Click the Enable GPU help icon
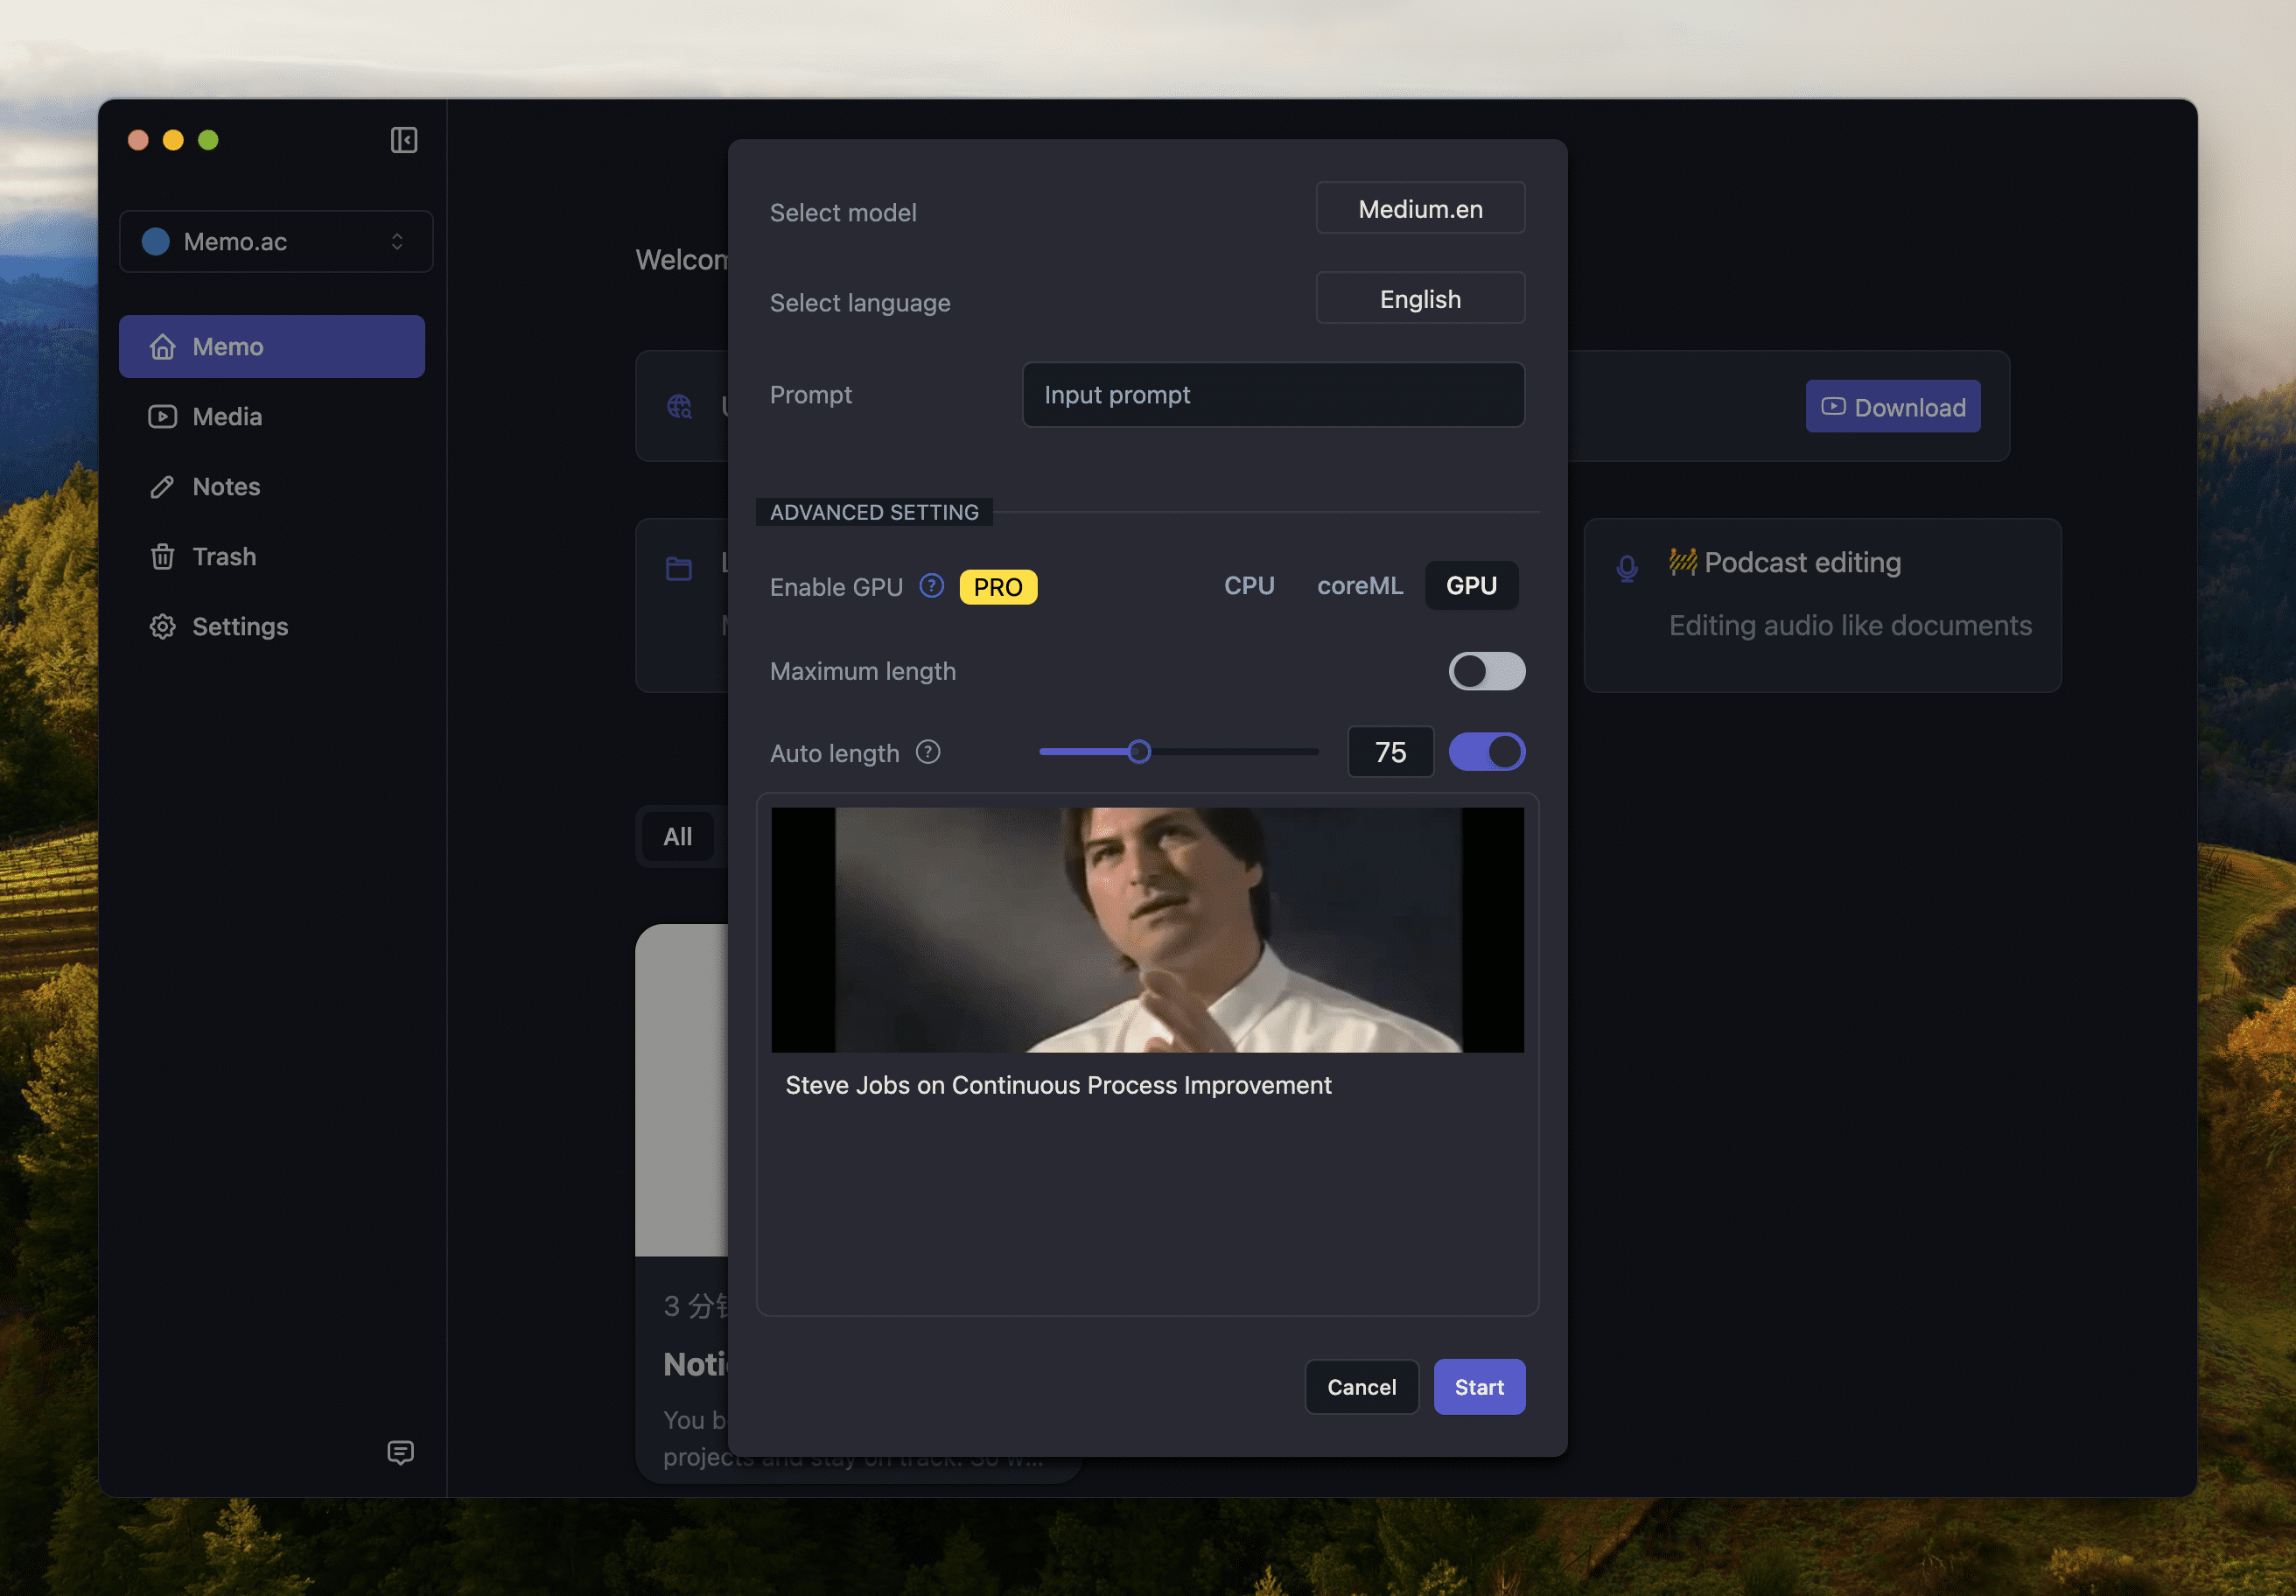2296x1596 pixels. point(931,586)
